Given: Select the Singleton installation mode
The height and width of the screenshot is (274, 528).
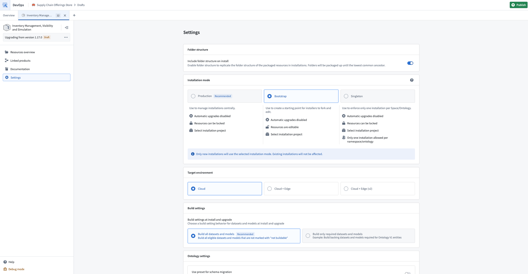Looking at the screenshot, I should (x=378, y=96).
